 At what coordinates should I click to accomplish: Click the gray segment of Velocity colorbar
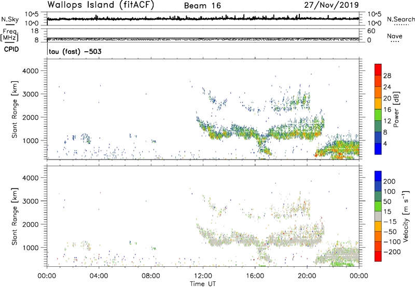(378, 216)
